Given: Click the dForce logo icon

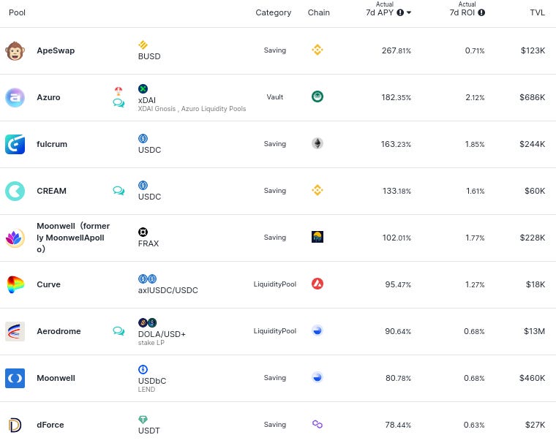Looking at the screenshot, I should 15,425.
